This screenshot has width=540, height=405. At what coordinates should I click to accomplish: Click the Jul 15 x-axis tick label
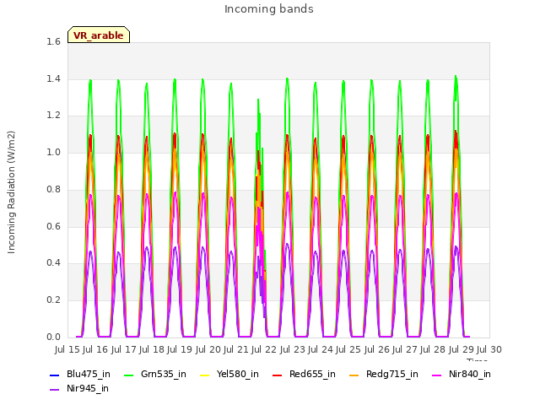click(67, 350)
